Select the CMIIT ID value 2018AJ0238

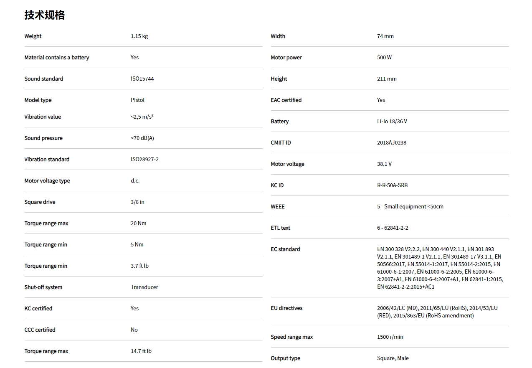391,143
